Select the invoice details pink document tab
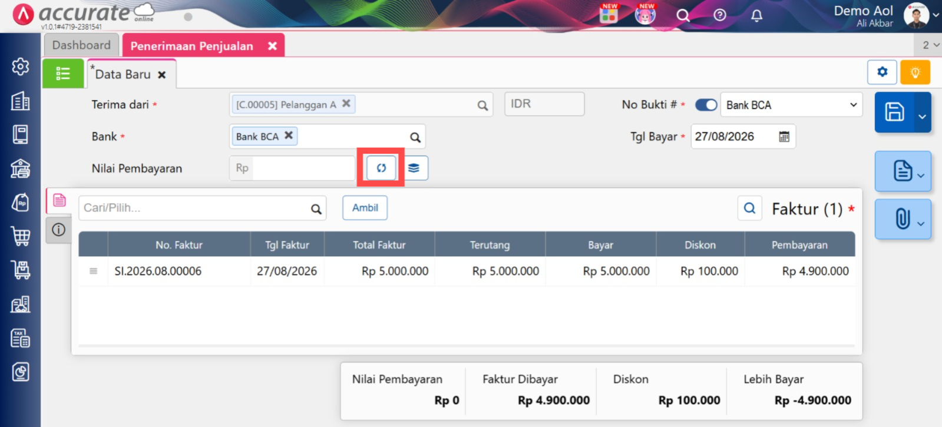This screenshot has height=427, width=942. point(59,200)
